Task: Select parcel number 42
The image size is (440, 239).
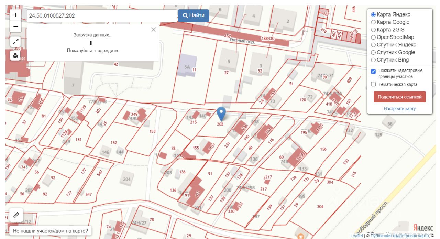Action: pos(116,64)
